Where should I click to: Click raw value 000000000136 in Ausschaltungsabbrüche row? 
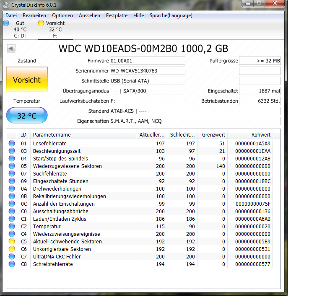[x=253, y=211]
